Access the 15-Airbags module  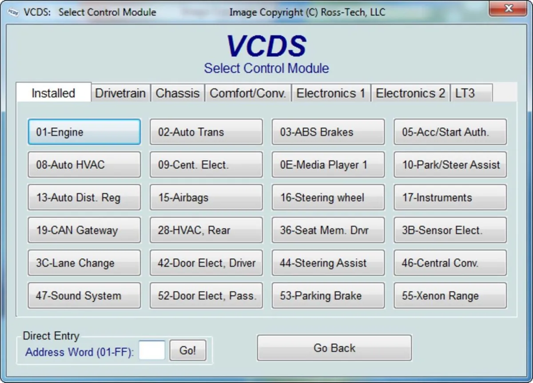[x=206, y=197]
